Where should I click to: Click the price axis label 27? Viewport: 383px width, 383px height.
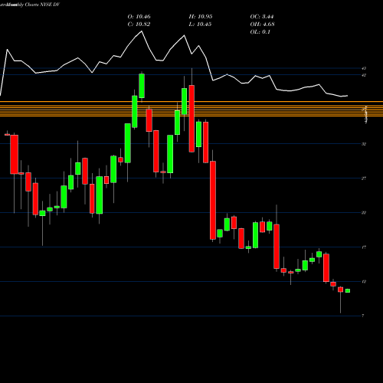(x=364, y=178)
